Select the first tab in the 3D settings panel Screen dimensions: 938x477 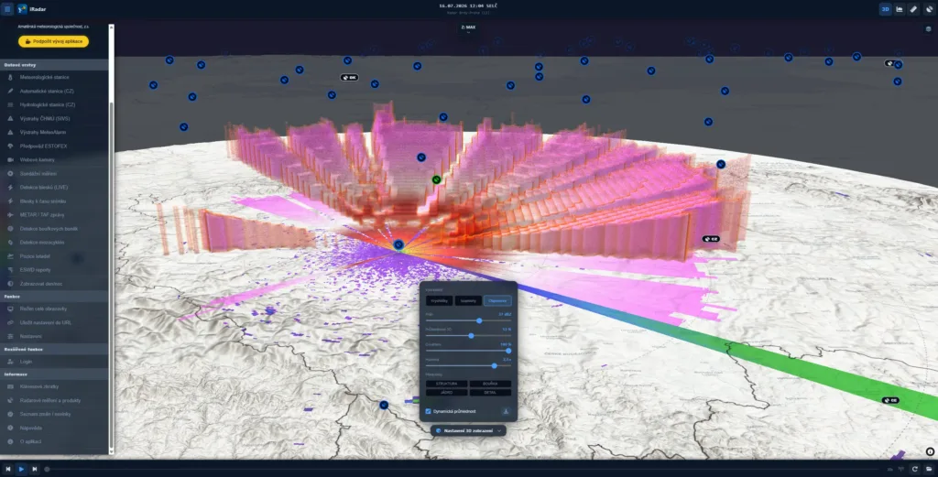click(x=439, y=300)
